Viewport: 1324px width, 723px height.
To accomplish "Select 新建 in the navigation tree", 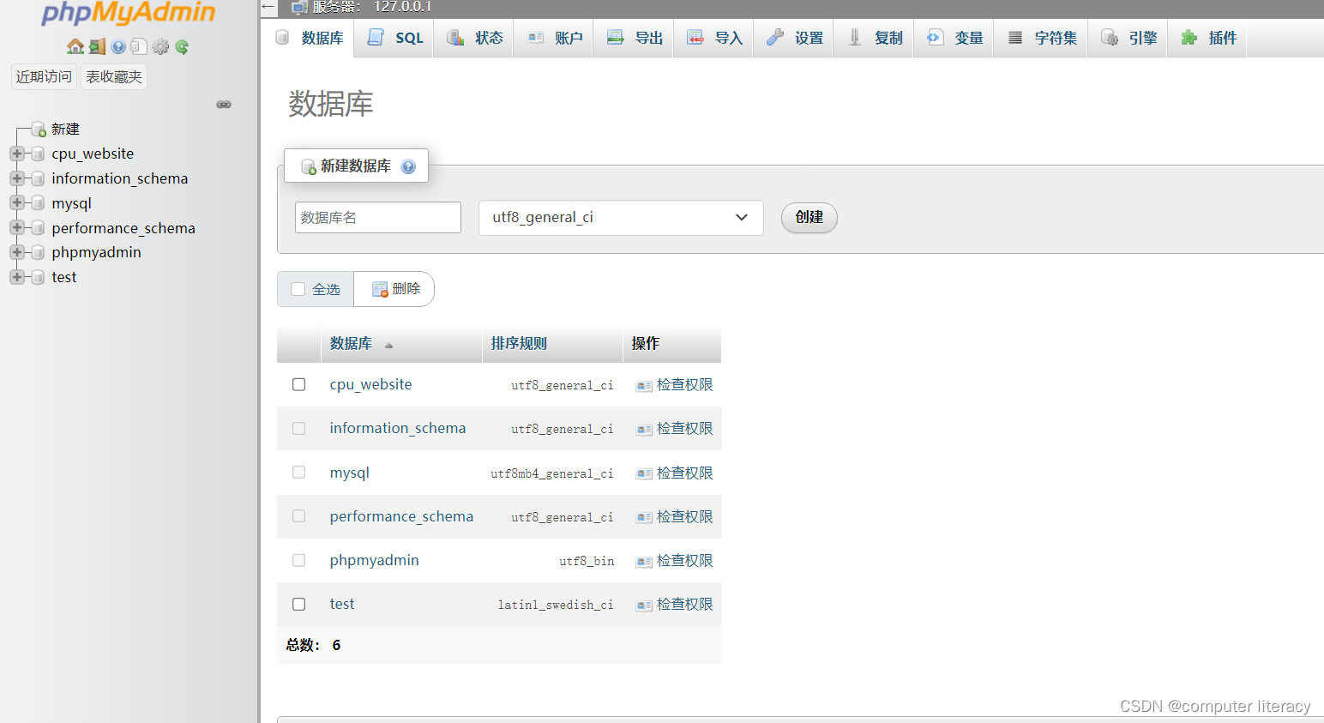I will tap(65, 129).
